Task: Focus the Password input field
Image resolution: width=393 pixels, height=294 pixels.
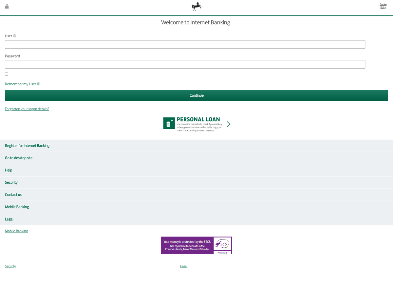Action: pos(185,64)
